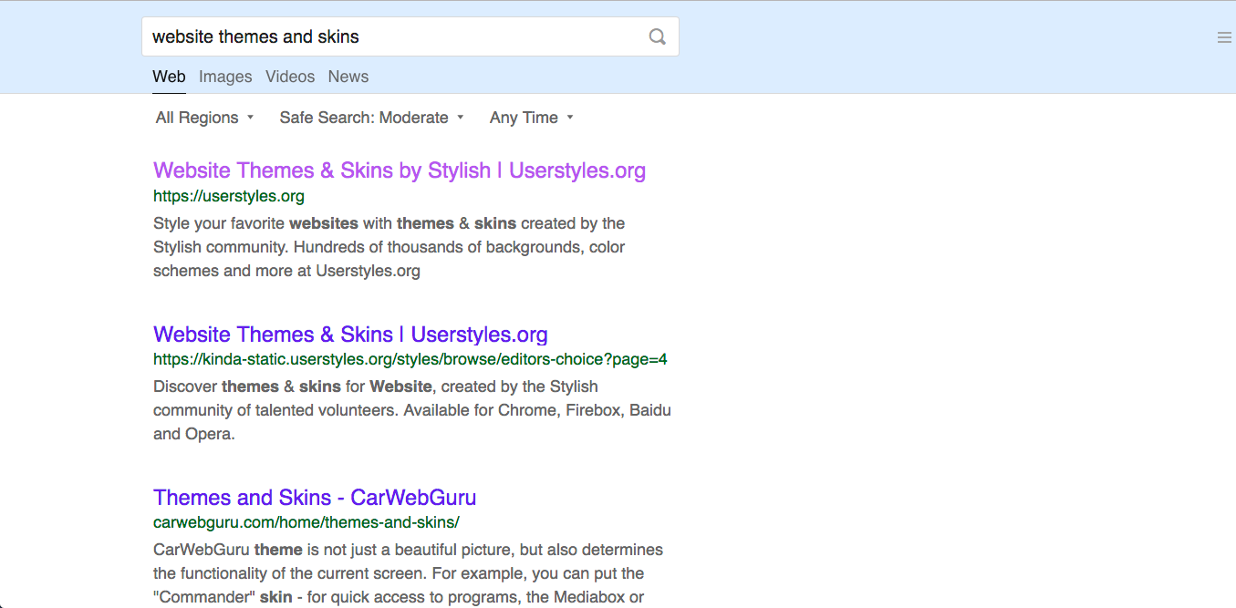This screenshot has height=608, width=1236.
Task: Select the Web tab
Action: (169, 77)
